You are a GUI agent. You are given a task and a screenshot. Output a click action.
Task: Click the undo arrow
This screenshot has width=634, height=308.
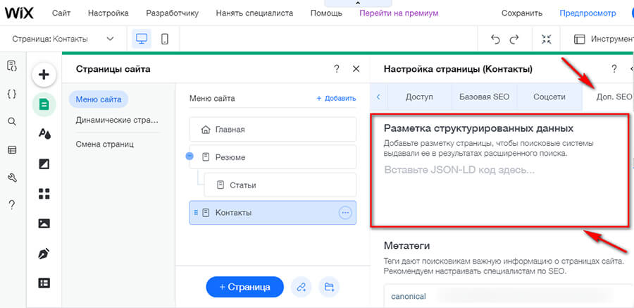pyautogui.click(x=495, y=39)
